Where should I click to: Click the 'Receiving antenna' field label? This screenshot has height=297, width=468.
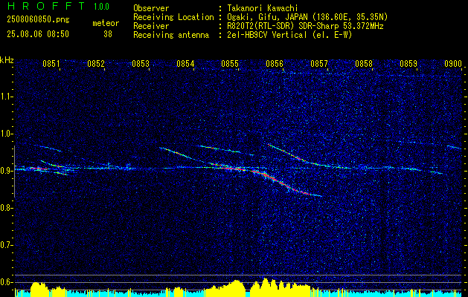171,35
